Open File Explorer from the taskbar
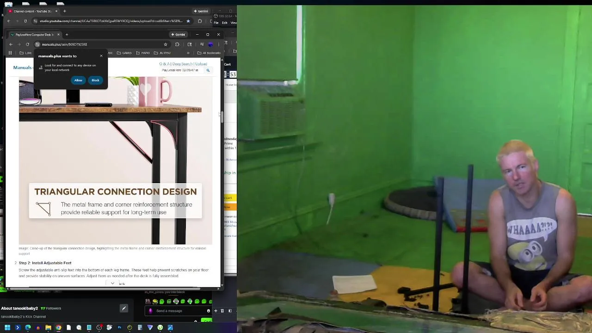The height and width of the screenshot is (333, 592). click(48, 327)
